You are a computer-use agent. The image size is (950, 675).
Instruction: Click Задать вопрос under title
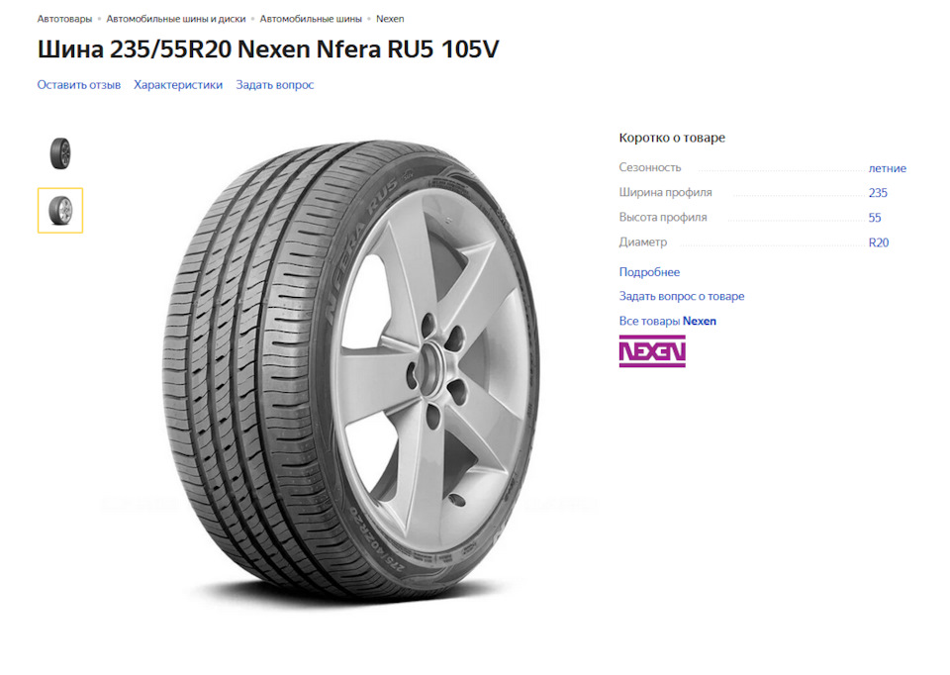(275, 85)
